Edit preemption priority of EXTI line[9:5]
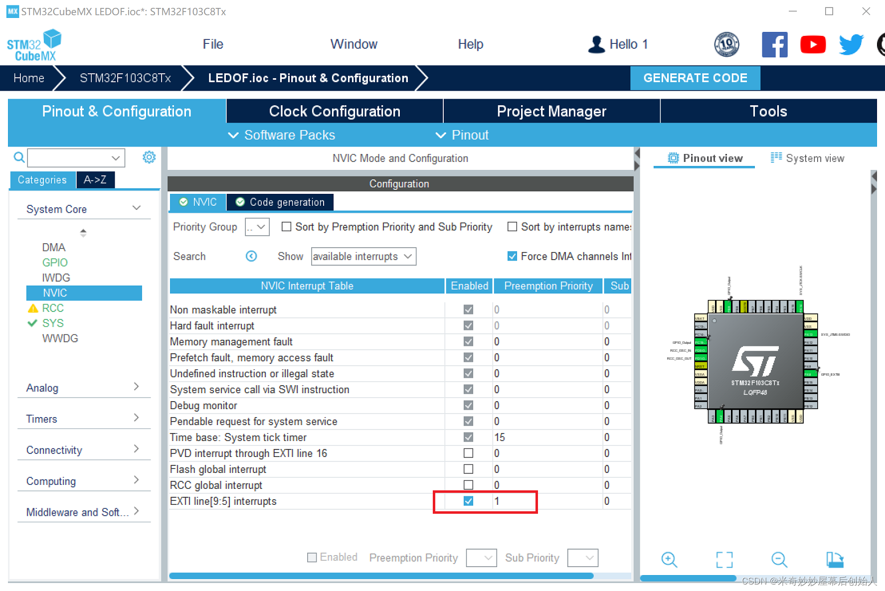 [547, 501]
